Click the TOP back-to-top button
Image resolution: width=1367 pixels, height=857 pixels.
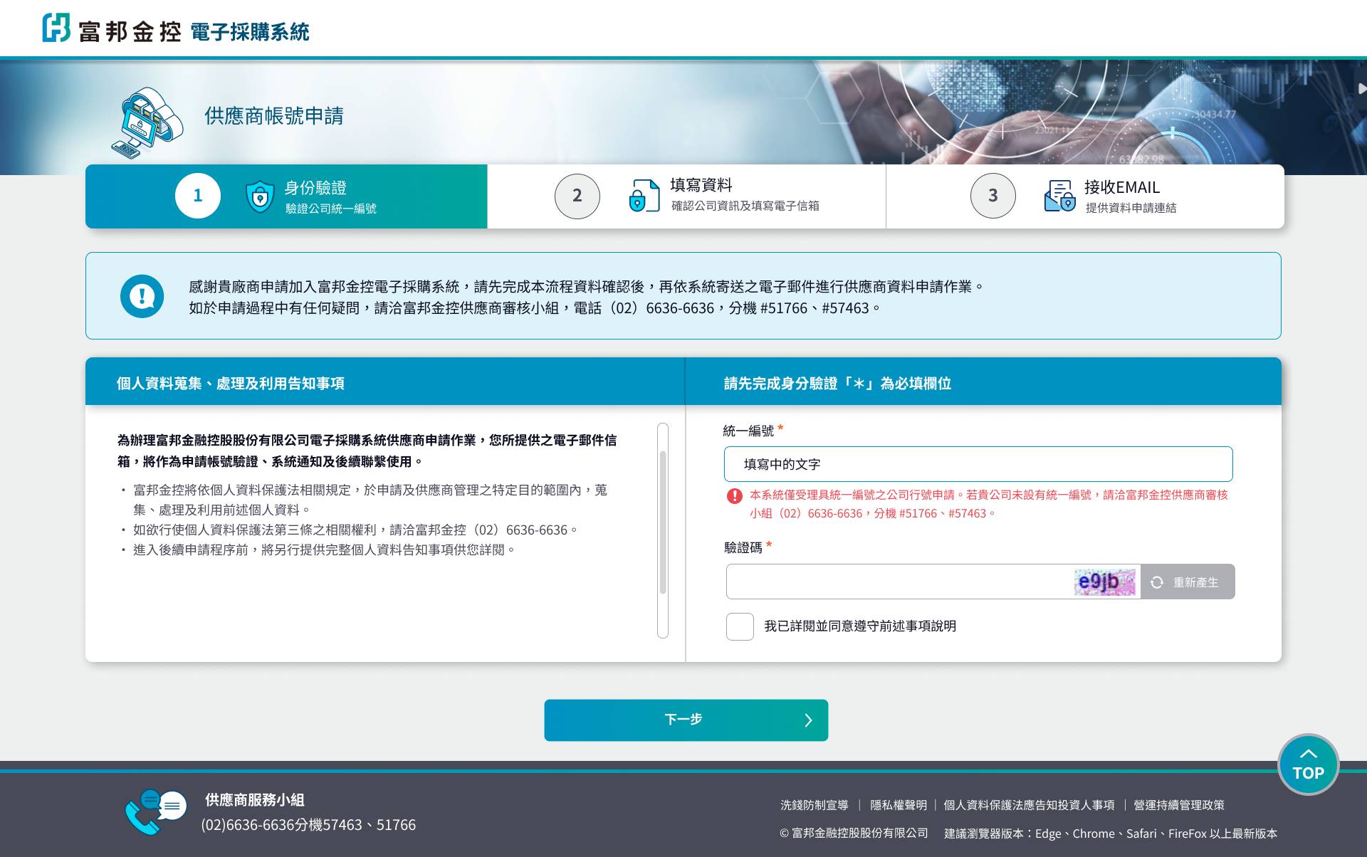(x=1309, y=764)
